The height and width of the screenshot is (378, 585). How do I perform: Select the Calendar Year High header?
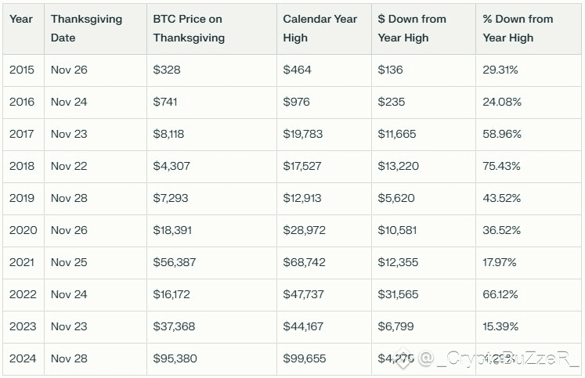point(320,28)
